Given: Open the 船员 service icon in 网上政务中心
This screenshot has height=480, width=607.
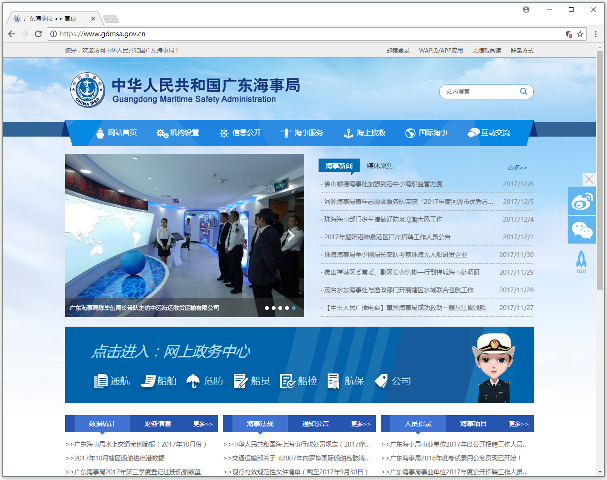Looking at the screenshot, I should coord(252,381).
